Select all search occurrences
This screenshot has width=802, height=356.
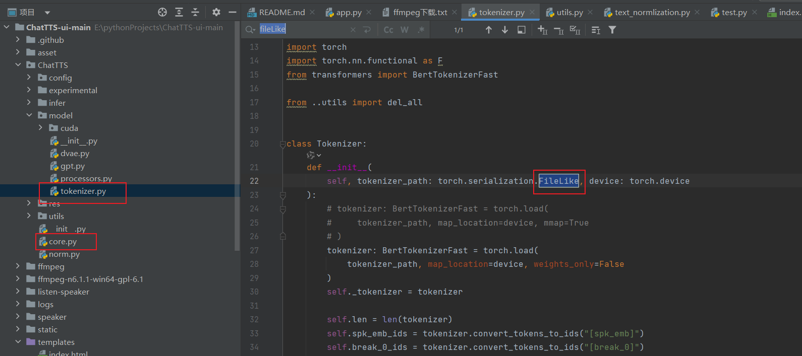click(575, 30)
